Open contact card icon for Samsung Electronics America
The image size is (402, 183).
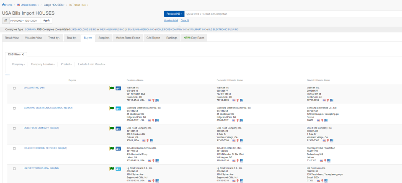[118, 108]
